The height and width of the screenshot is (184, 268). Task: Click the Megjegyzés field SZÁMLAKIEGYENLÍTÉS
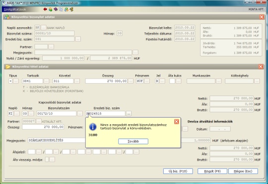(57, 140)
